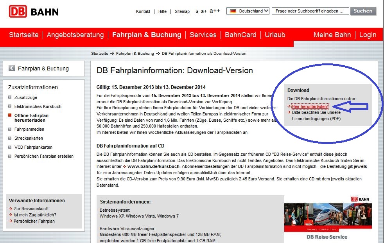
Task: Click the heading 'DB Fahrplaninformation auf CD'
Action: (130, 146)
